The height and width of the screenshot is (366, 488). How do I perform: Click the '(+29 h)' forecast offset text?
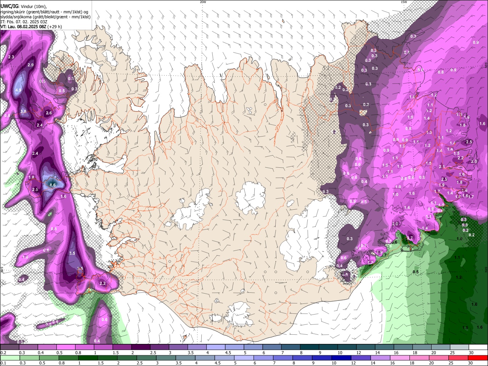[x=55, y=27]
